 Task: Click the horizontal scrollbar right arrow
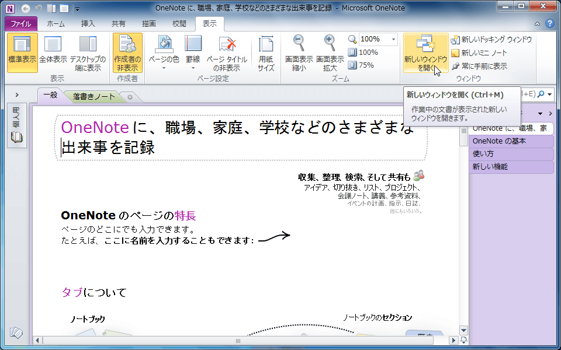coord(453,340)
